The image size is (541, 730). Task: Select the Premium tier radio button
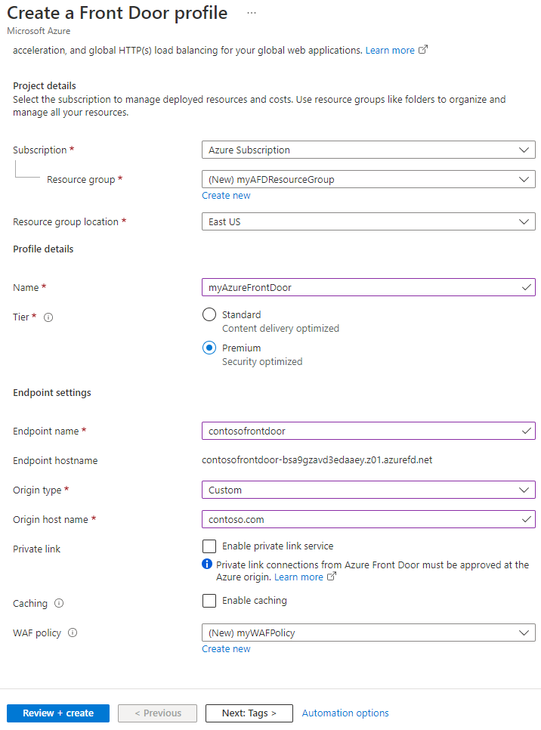coord(209,348)
